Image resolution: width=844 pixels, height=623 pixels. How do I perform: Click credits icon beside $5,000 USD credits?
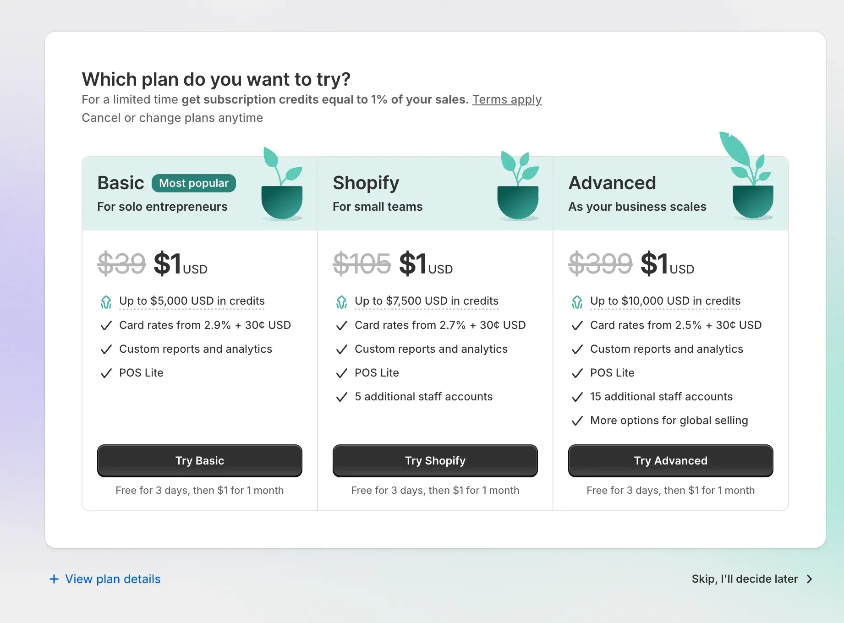click(106, 302)
